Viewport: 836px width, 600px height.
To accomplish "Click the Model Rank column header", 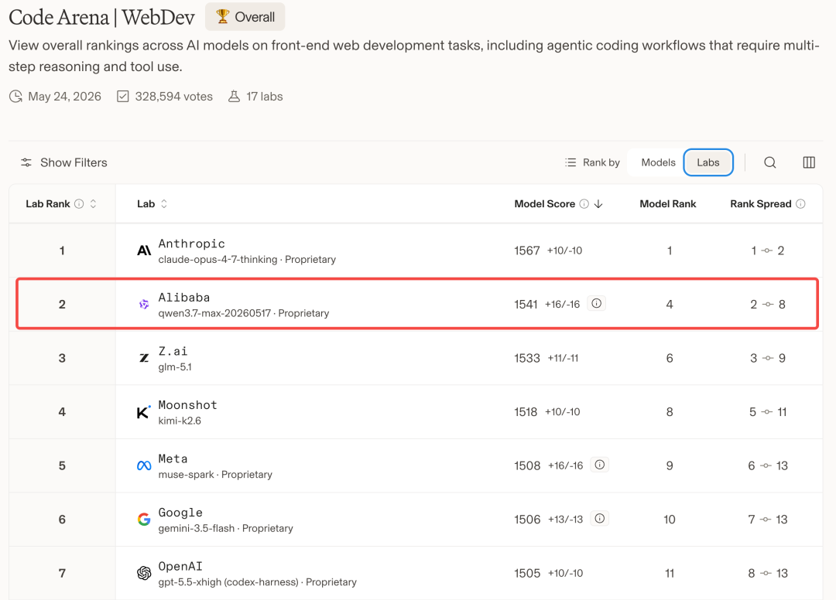I will [x=667, y=204].
